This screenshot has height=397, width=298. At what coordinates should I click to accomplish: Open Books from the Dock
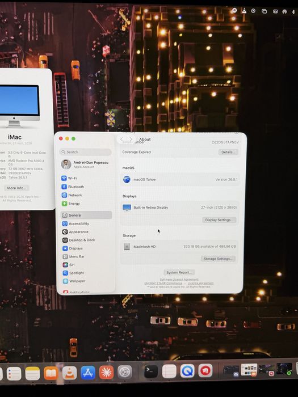[x=51, y=373]
